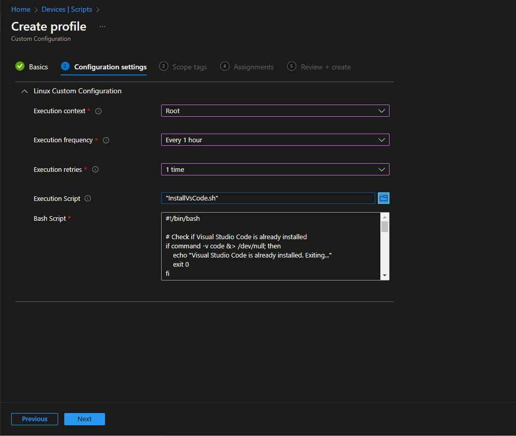The width and height of the screenshot is (516, 436).
Task: Click the step 3 circle icon for Scope tags
Action: 163,66
